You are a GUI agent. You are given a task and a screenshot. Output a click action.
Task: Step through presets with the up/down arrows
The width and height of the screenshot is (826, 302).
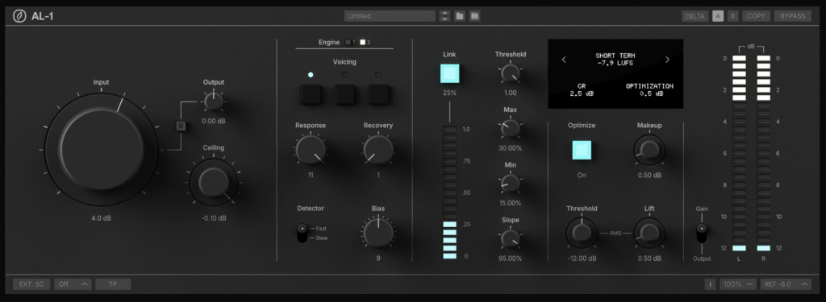point(445,16)
